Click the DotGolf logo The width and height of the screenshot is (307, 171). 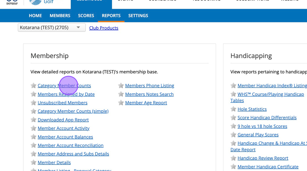[x=12, y=2]
